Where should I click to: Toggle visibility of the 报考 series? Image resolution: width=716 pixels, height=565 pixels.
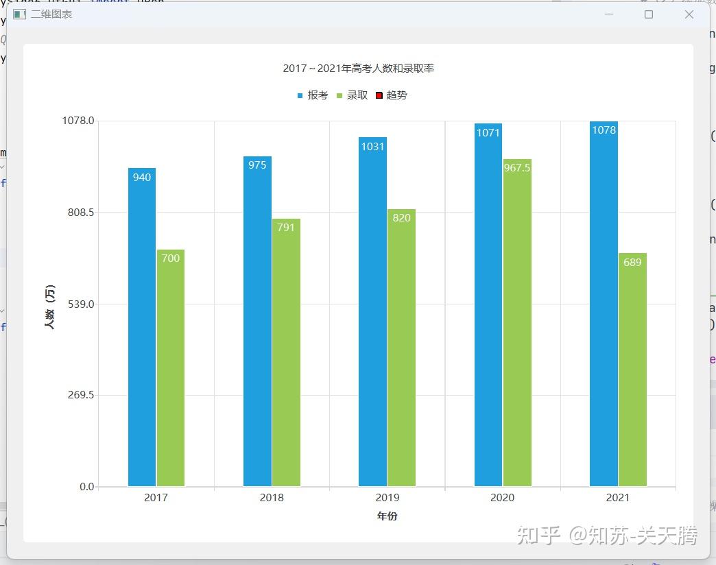[309, 95]
